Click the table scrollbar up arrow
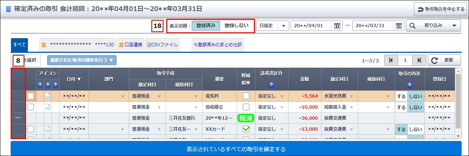The height and width of the screenshot is (156, 469). 458,71
